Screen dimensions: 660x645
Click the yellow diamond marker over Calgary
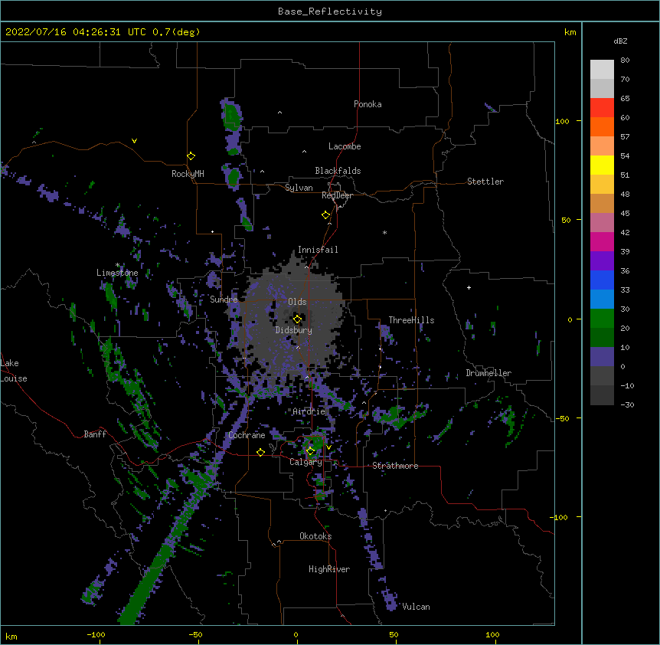[x=310, y=451]
